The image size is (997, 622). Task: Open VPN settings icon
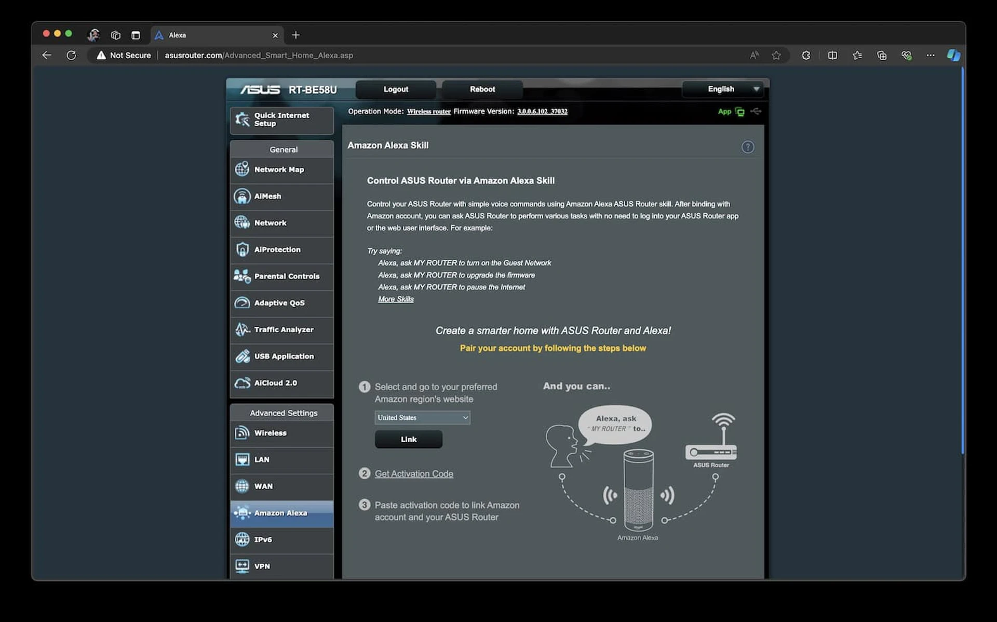pos(242,566)
